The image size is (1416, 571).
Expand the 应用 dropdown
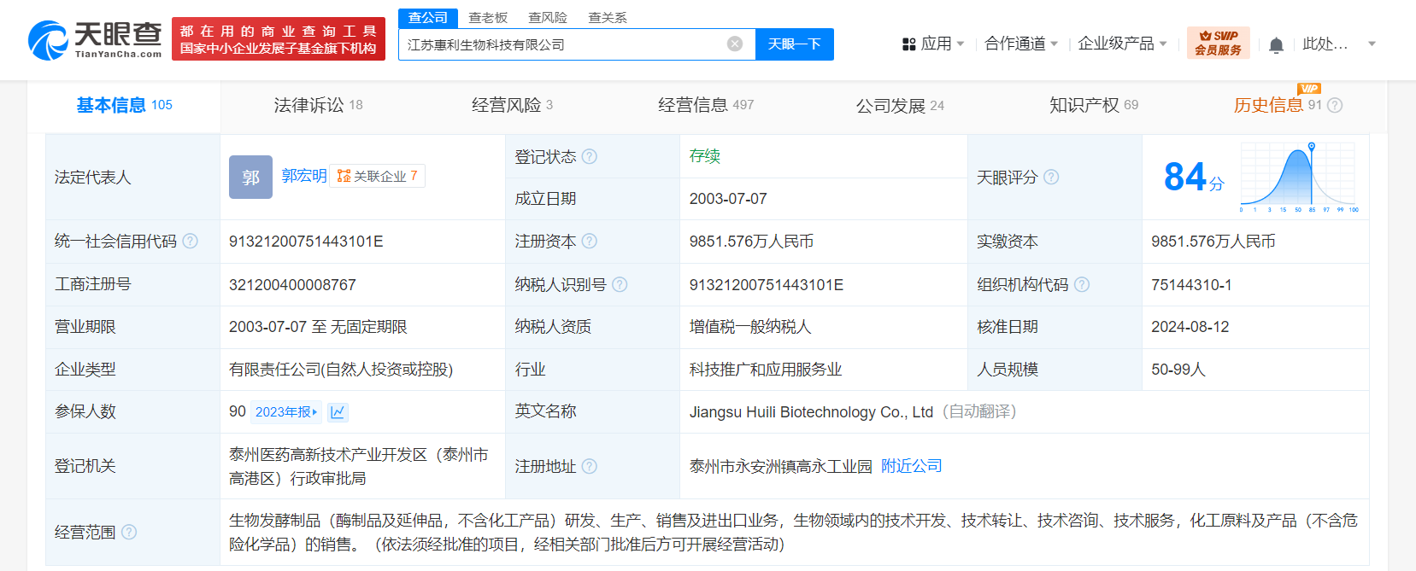pyautogui.click(x=943, y=44)
